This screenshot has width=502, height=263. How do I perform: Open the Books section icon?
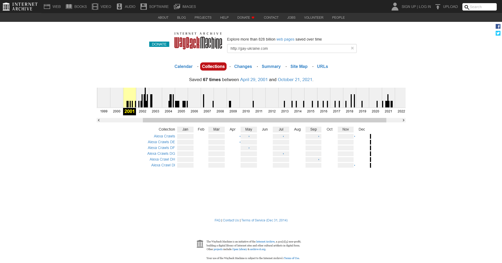pyautogui.click(x=69, y=7)
